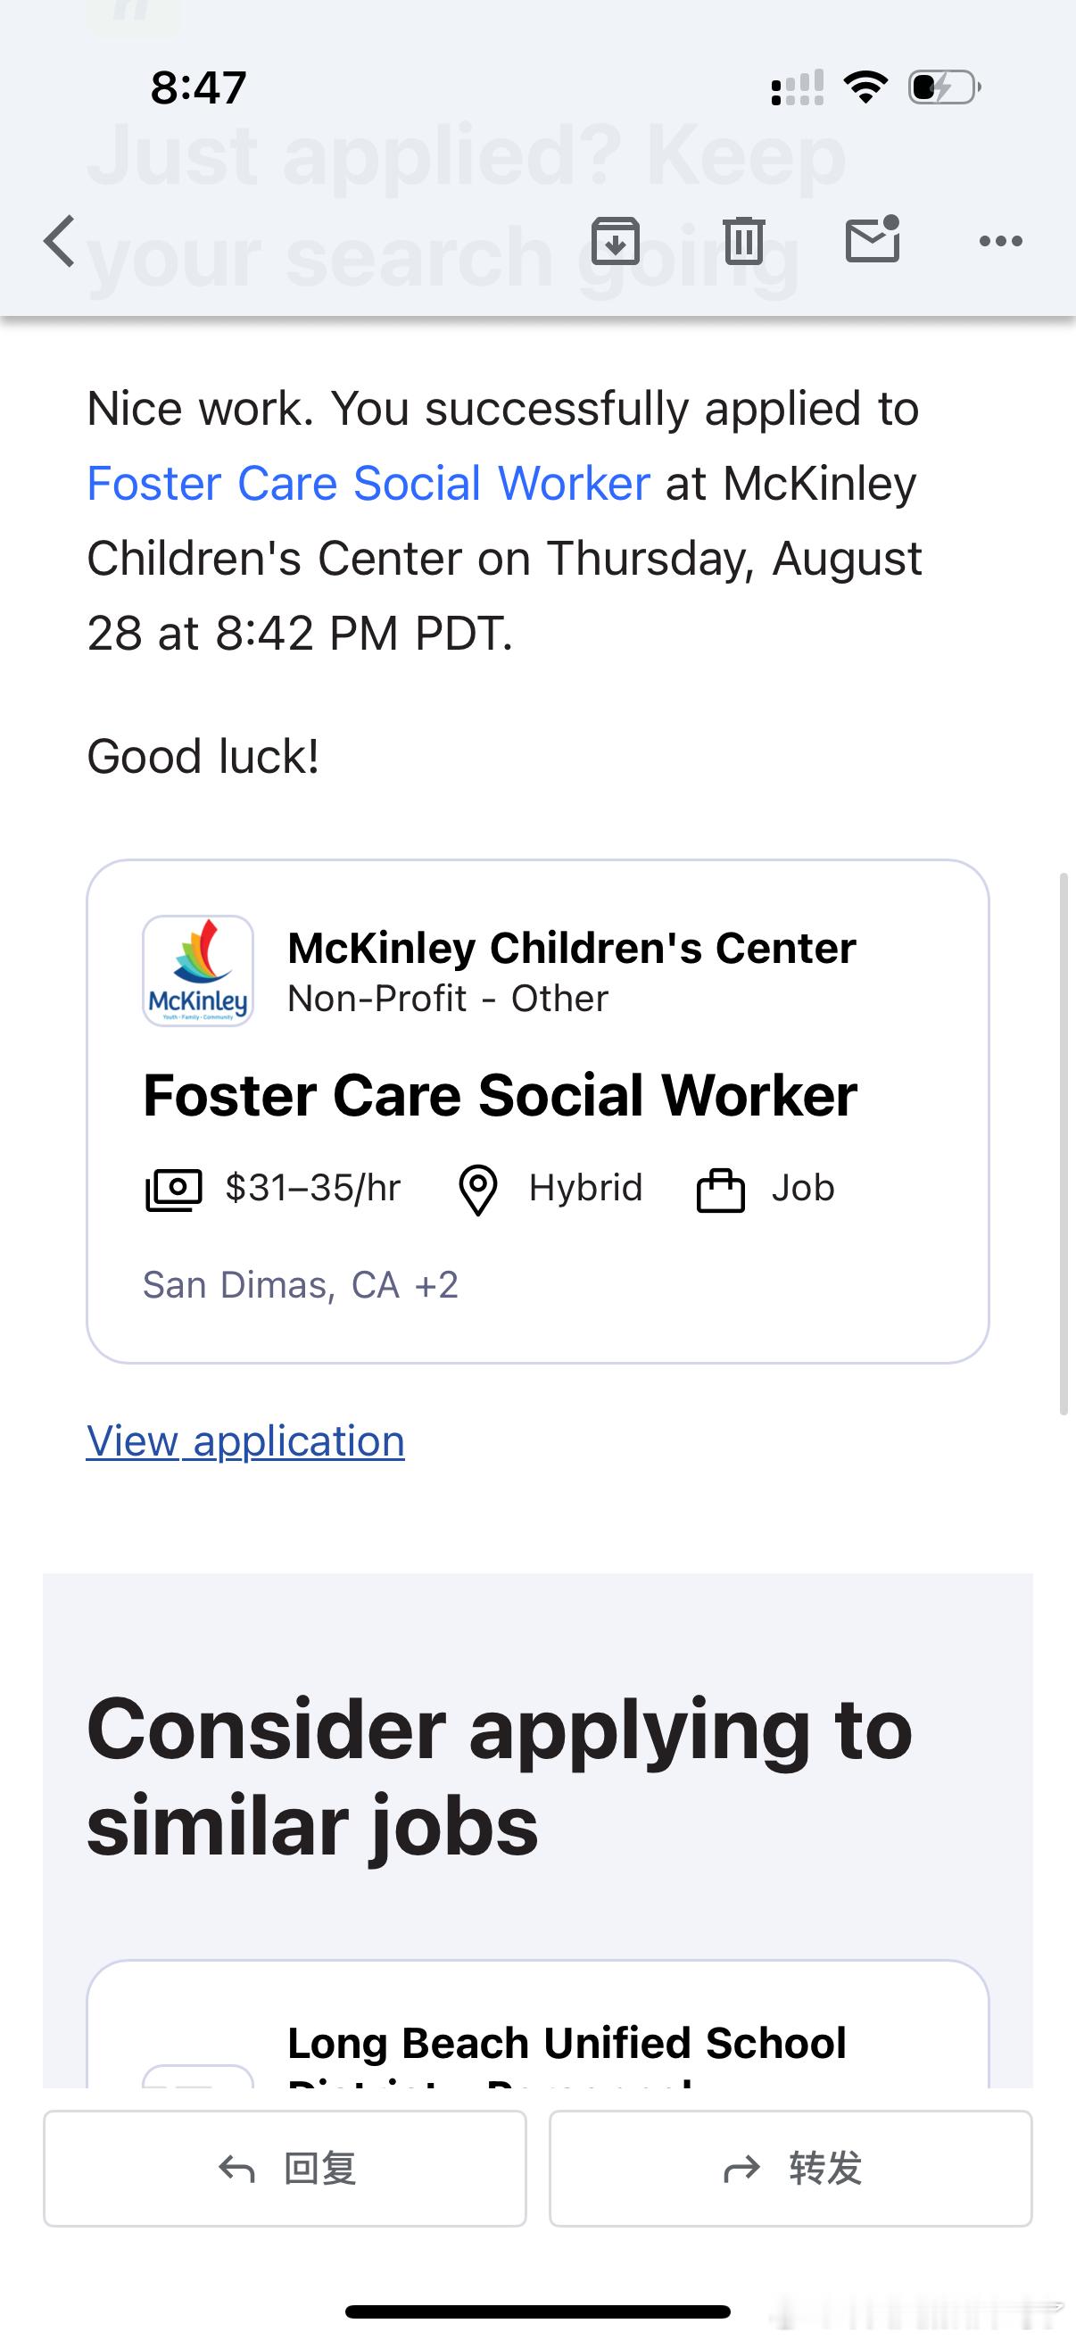1076x2340 pixels.
Task: Tap the battery indicator in status bar
Action: tap(944, 87)
